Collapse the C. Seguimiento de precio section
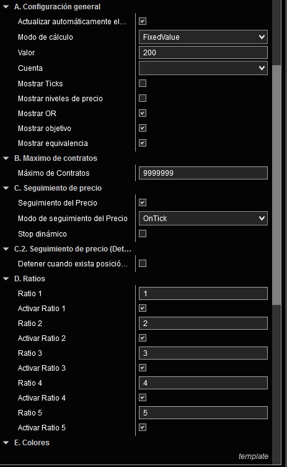The height and width of the screenshot is (467, 287). click(6, 188)
